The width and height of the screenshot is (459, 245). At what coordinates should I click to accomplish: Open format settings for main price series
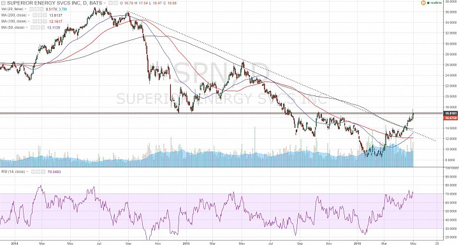coord(115,3)
